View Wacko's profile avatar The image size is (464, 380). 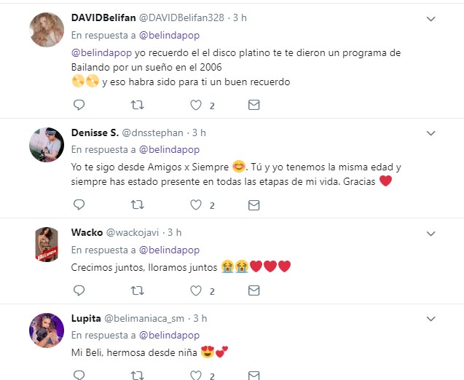(47, 245)
